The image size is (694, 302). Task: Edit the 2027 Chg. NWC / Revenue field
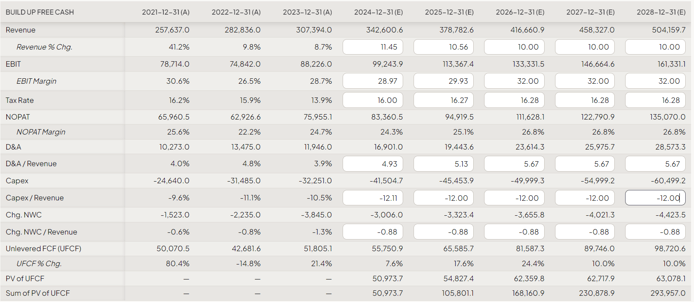pos(584,232)
